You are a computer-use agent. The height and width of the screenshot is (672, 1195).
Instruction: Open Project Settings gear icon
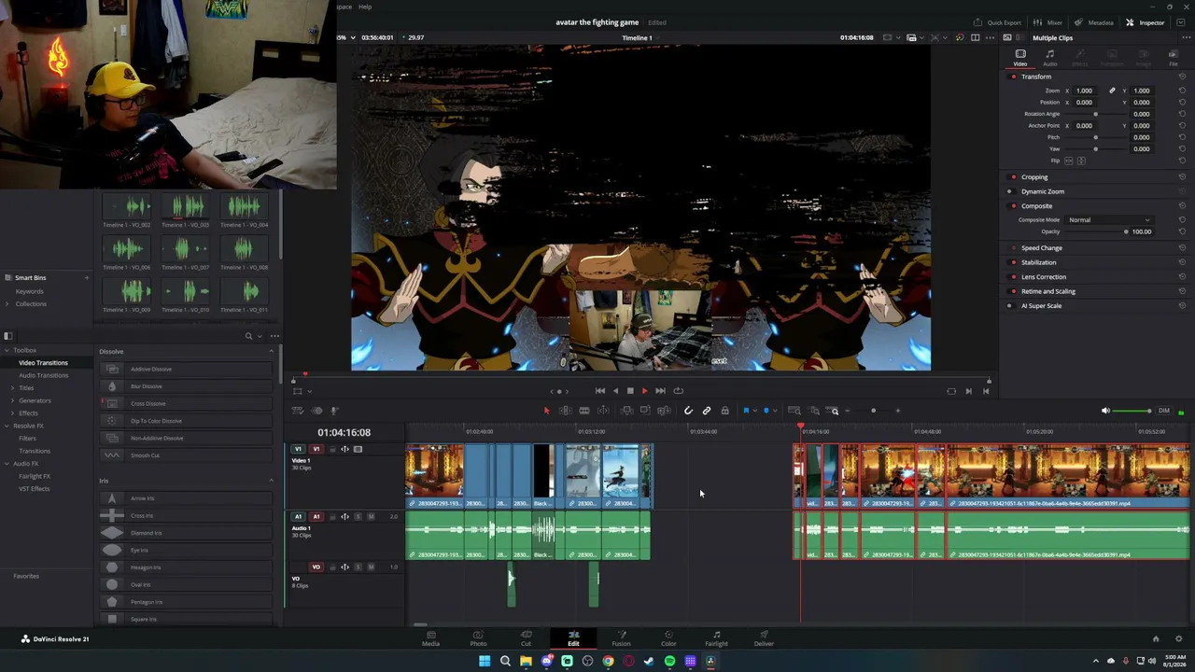point(1178,639)
